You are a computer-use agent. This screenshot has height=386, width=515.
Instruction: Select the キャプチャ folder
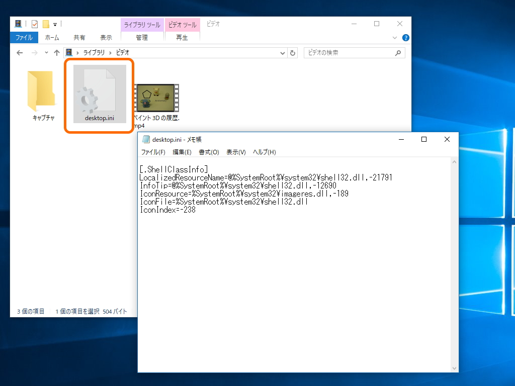[43, 95]
